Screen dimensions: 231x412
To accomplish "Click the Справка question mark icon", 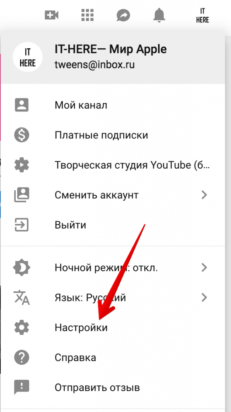I will tap(22, 357).
